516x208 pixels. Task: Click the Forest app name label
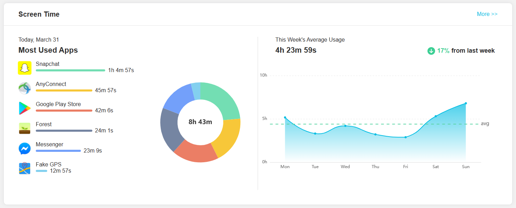[x=44, y=124]
